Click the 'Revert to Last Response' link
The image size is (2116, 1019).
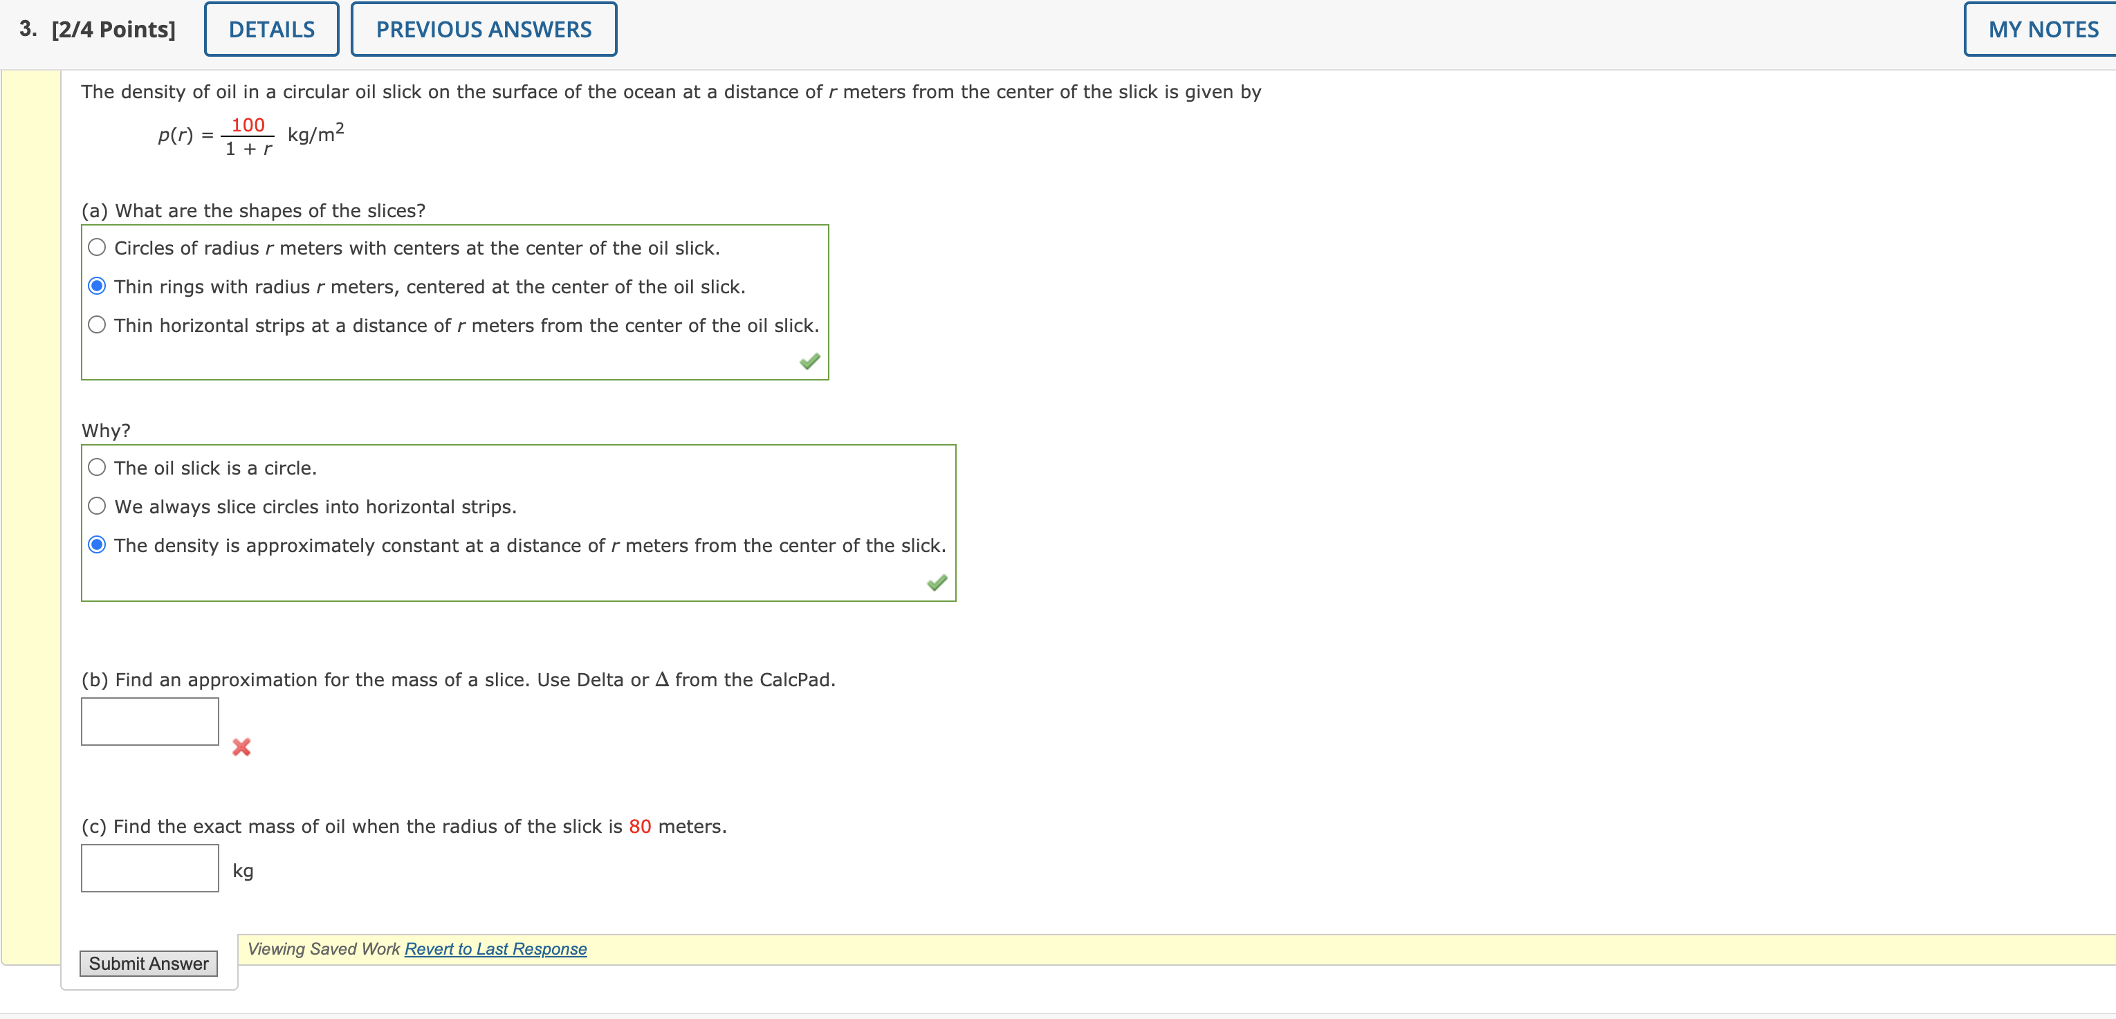[495, 948]
